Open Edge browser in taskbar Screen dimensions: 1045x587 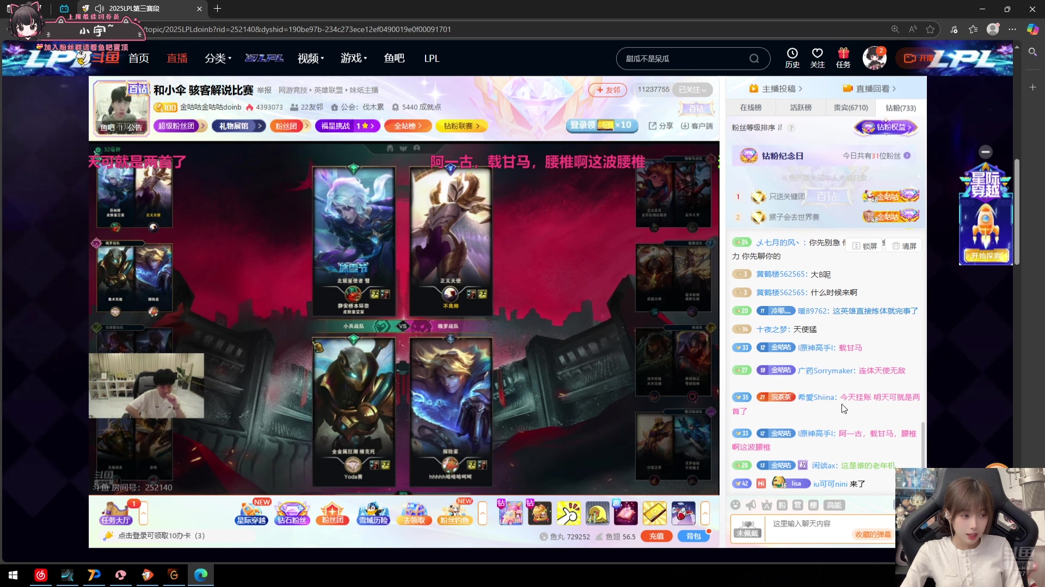coord(201,574)
